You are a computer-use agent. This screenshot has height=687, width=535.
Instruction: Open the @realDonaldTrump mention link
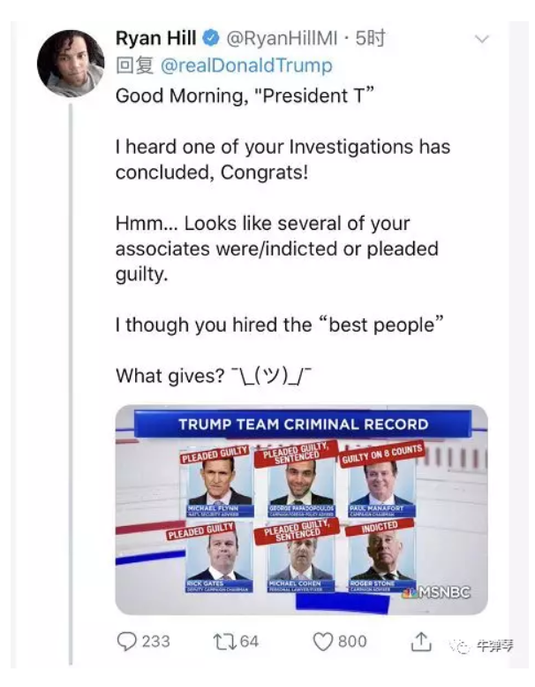pyautogui.click(x=246, y=65)
